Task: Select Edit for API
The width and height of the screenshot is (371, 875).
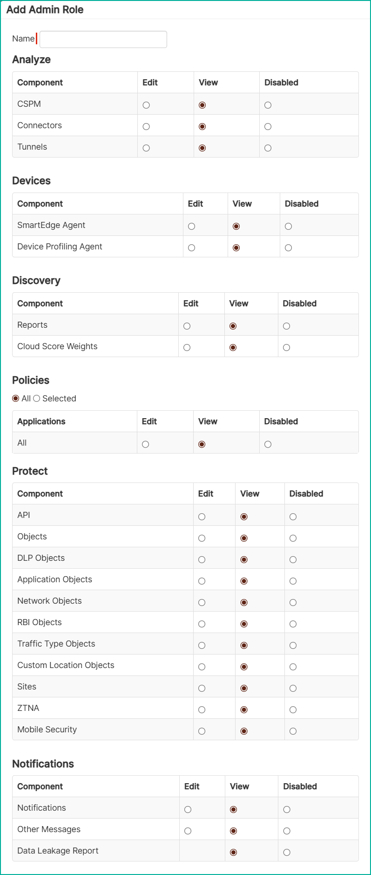Action: (202, 517)
